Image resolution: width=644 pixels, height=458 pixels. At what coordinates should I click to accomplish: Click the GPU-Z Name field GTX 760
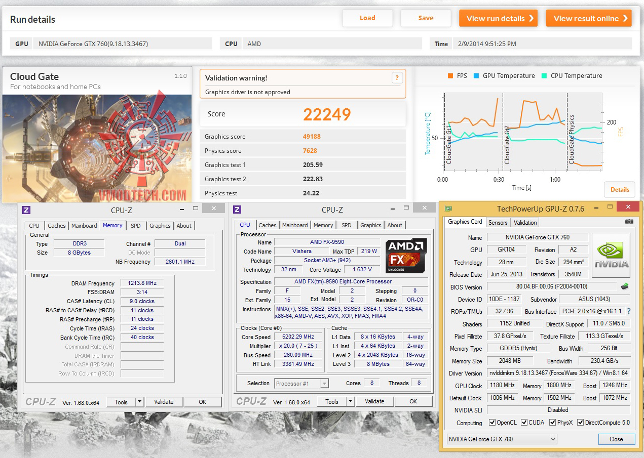[x=538, y=237]
